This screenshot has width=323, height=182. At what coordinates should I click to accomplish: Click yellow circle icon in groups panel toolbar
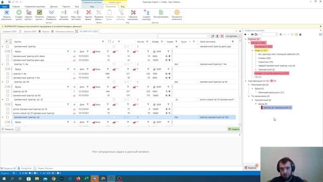click(x=296, y=34)
